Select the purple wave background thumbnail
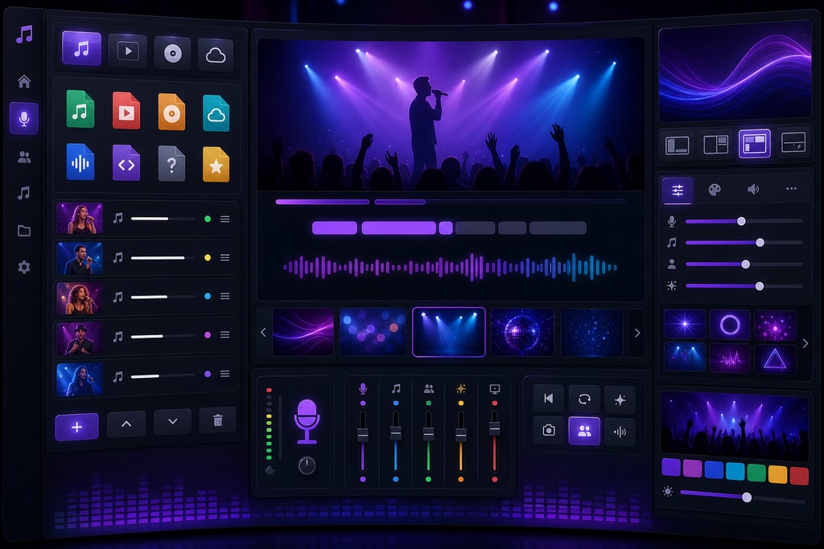 303,333
